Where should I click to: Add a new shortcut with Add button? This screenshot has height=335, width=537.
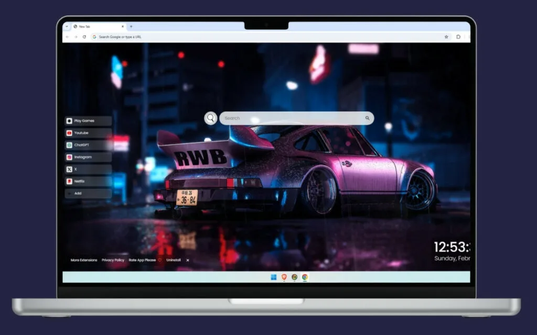click(x=88, y=194)
